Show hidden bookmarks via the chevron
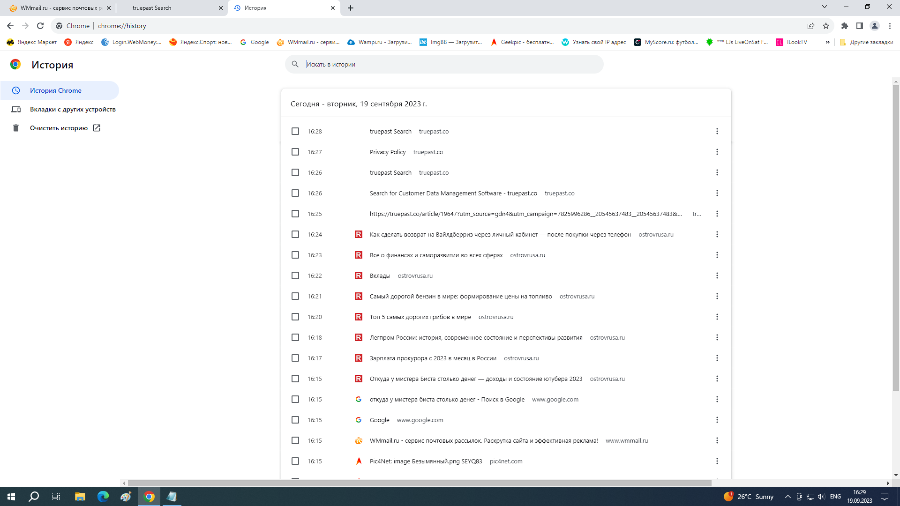The height and width of the screenshot is (506, 900). pyautogui.click(x=827, y=42)
